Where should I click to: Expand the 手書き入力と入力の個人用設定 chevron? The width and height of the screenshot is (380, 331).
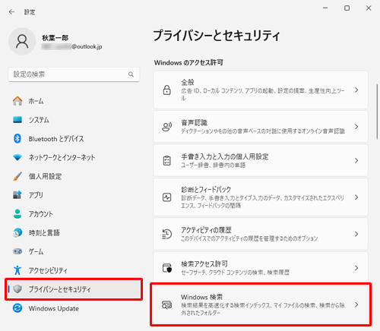tap(356, 160)
